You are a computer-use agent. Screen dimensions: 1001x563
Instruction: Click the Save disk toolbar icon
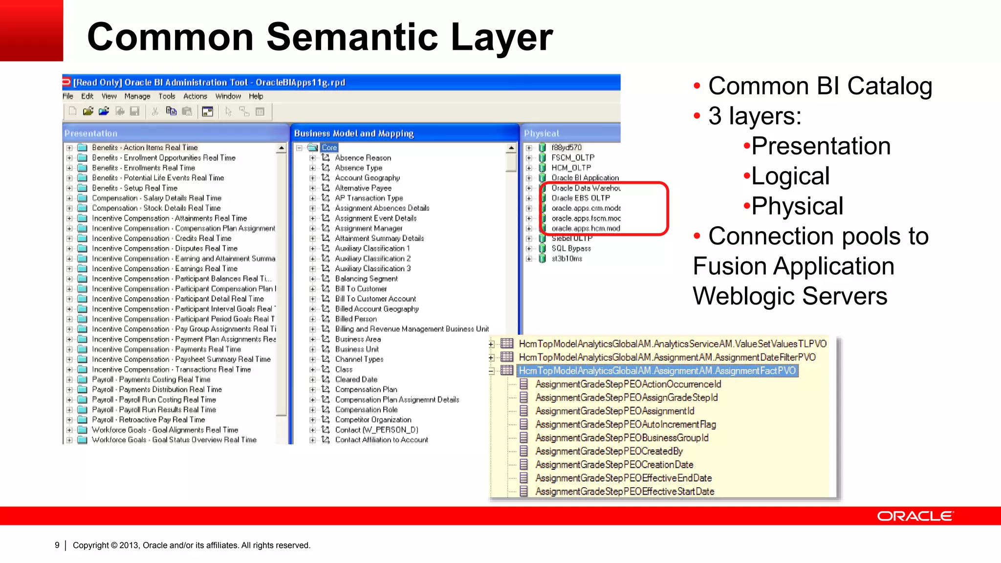(135, 111)
